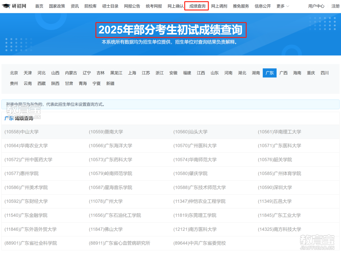The image size is (341, 257).
Task: Select (89644)中共广东省委党校 in the list
Action: (200, 243)
